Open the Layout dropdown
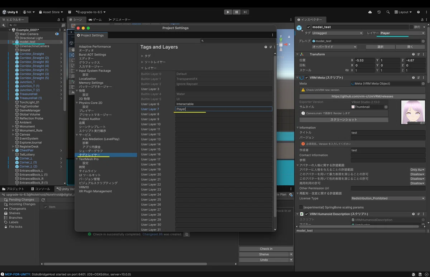The height and width of the screenshot is (277, 430). click(403, 12)
